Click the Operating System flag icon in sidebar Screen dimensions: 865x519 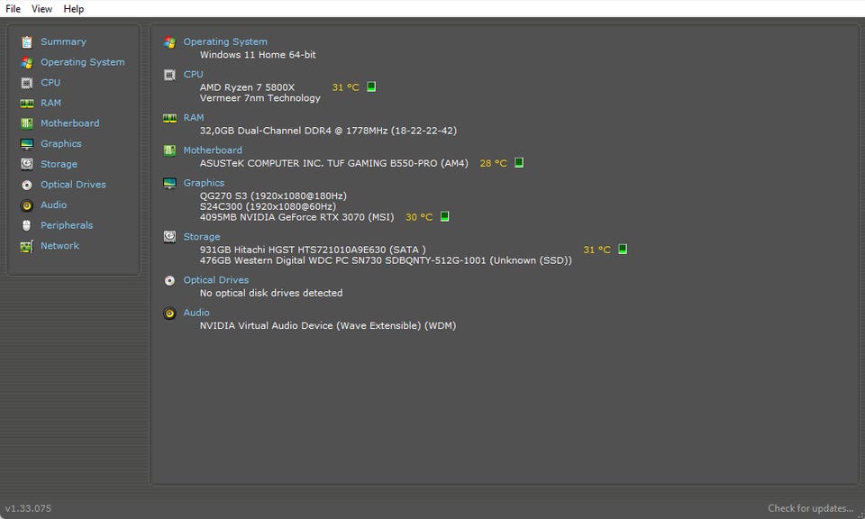(x=26, y=62)
